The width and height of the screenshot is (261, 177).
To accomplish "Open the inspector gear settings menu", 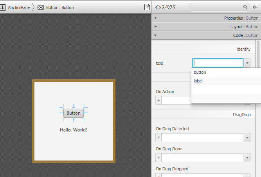I will [255, 7].
